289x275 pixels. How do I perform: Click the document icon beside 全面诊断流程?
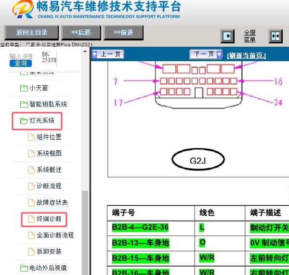[x=31, y=236]
